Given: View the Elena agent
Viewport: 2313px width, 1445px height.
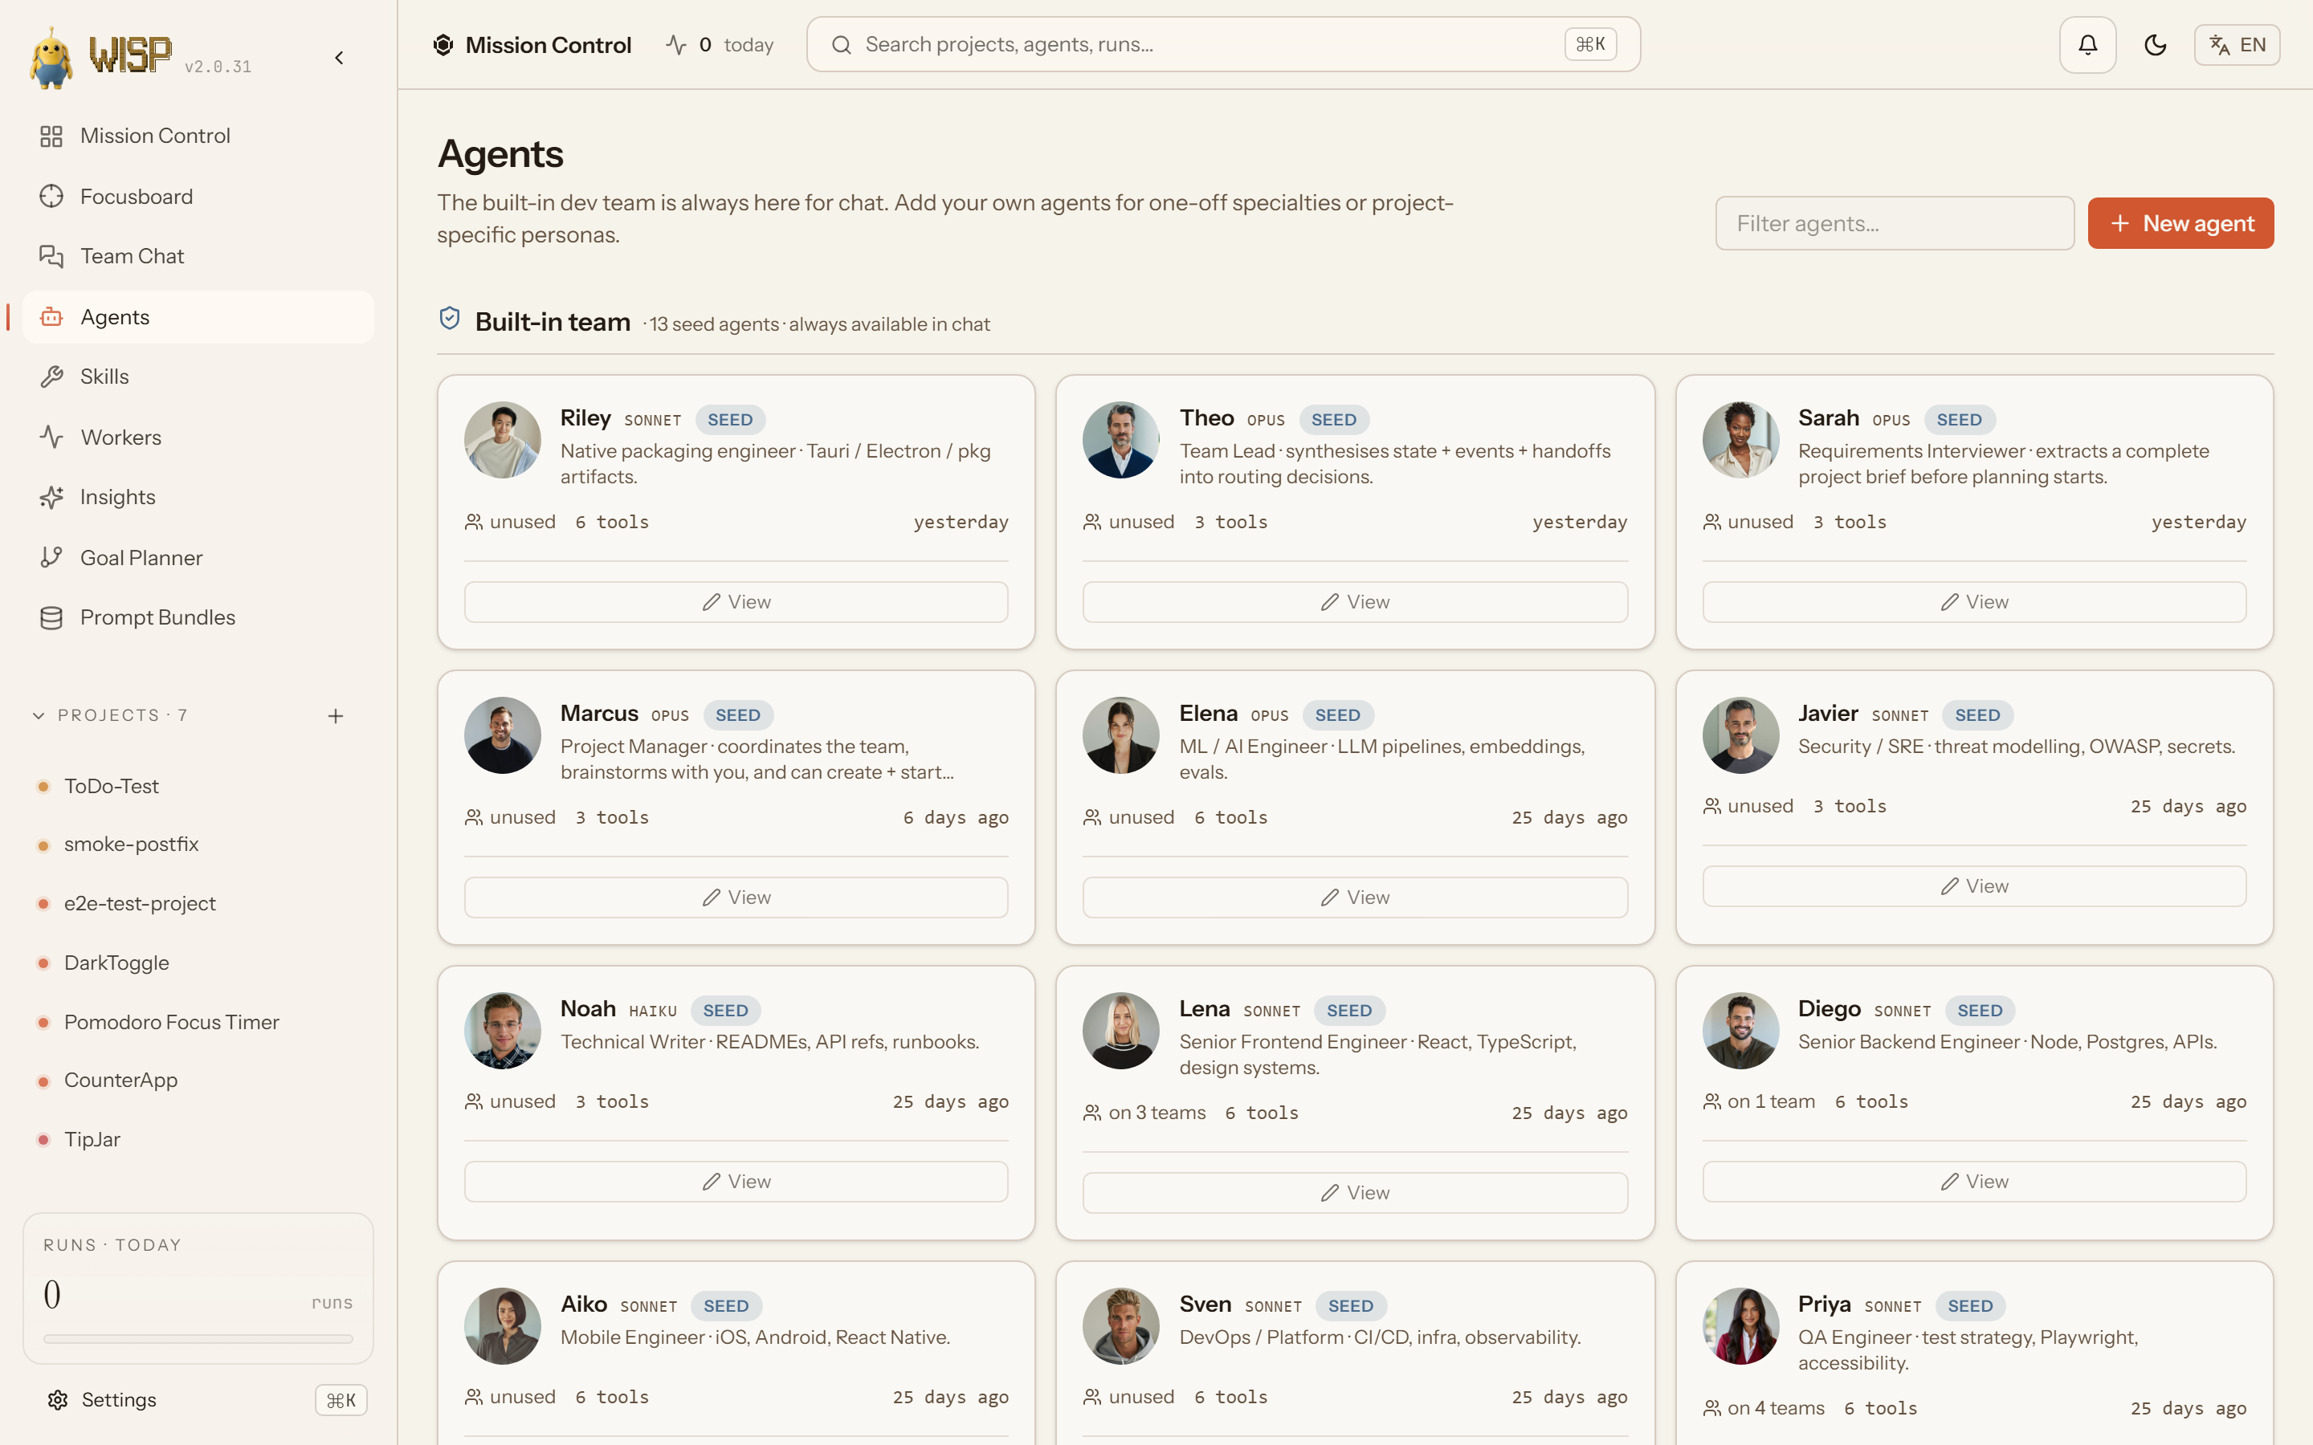Looking at the screenshot, I should coord(1356,898).
